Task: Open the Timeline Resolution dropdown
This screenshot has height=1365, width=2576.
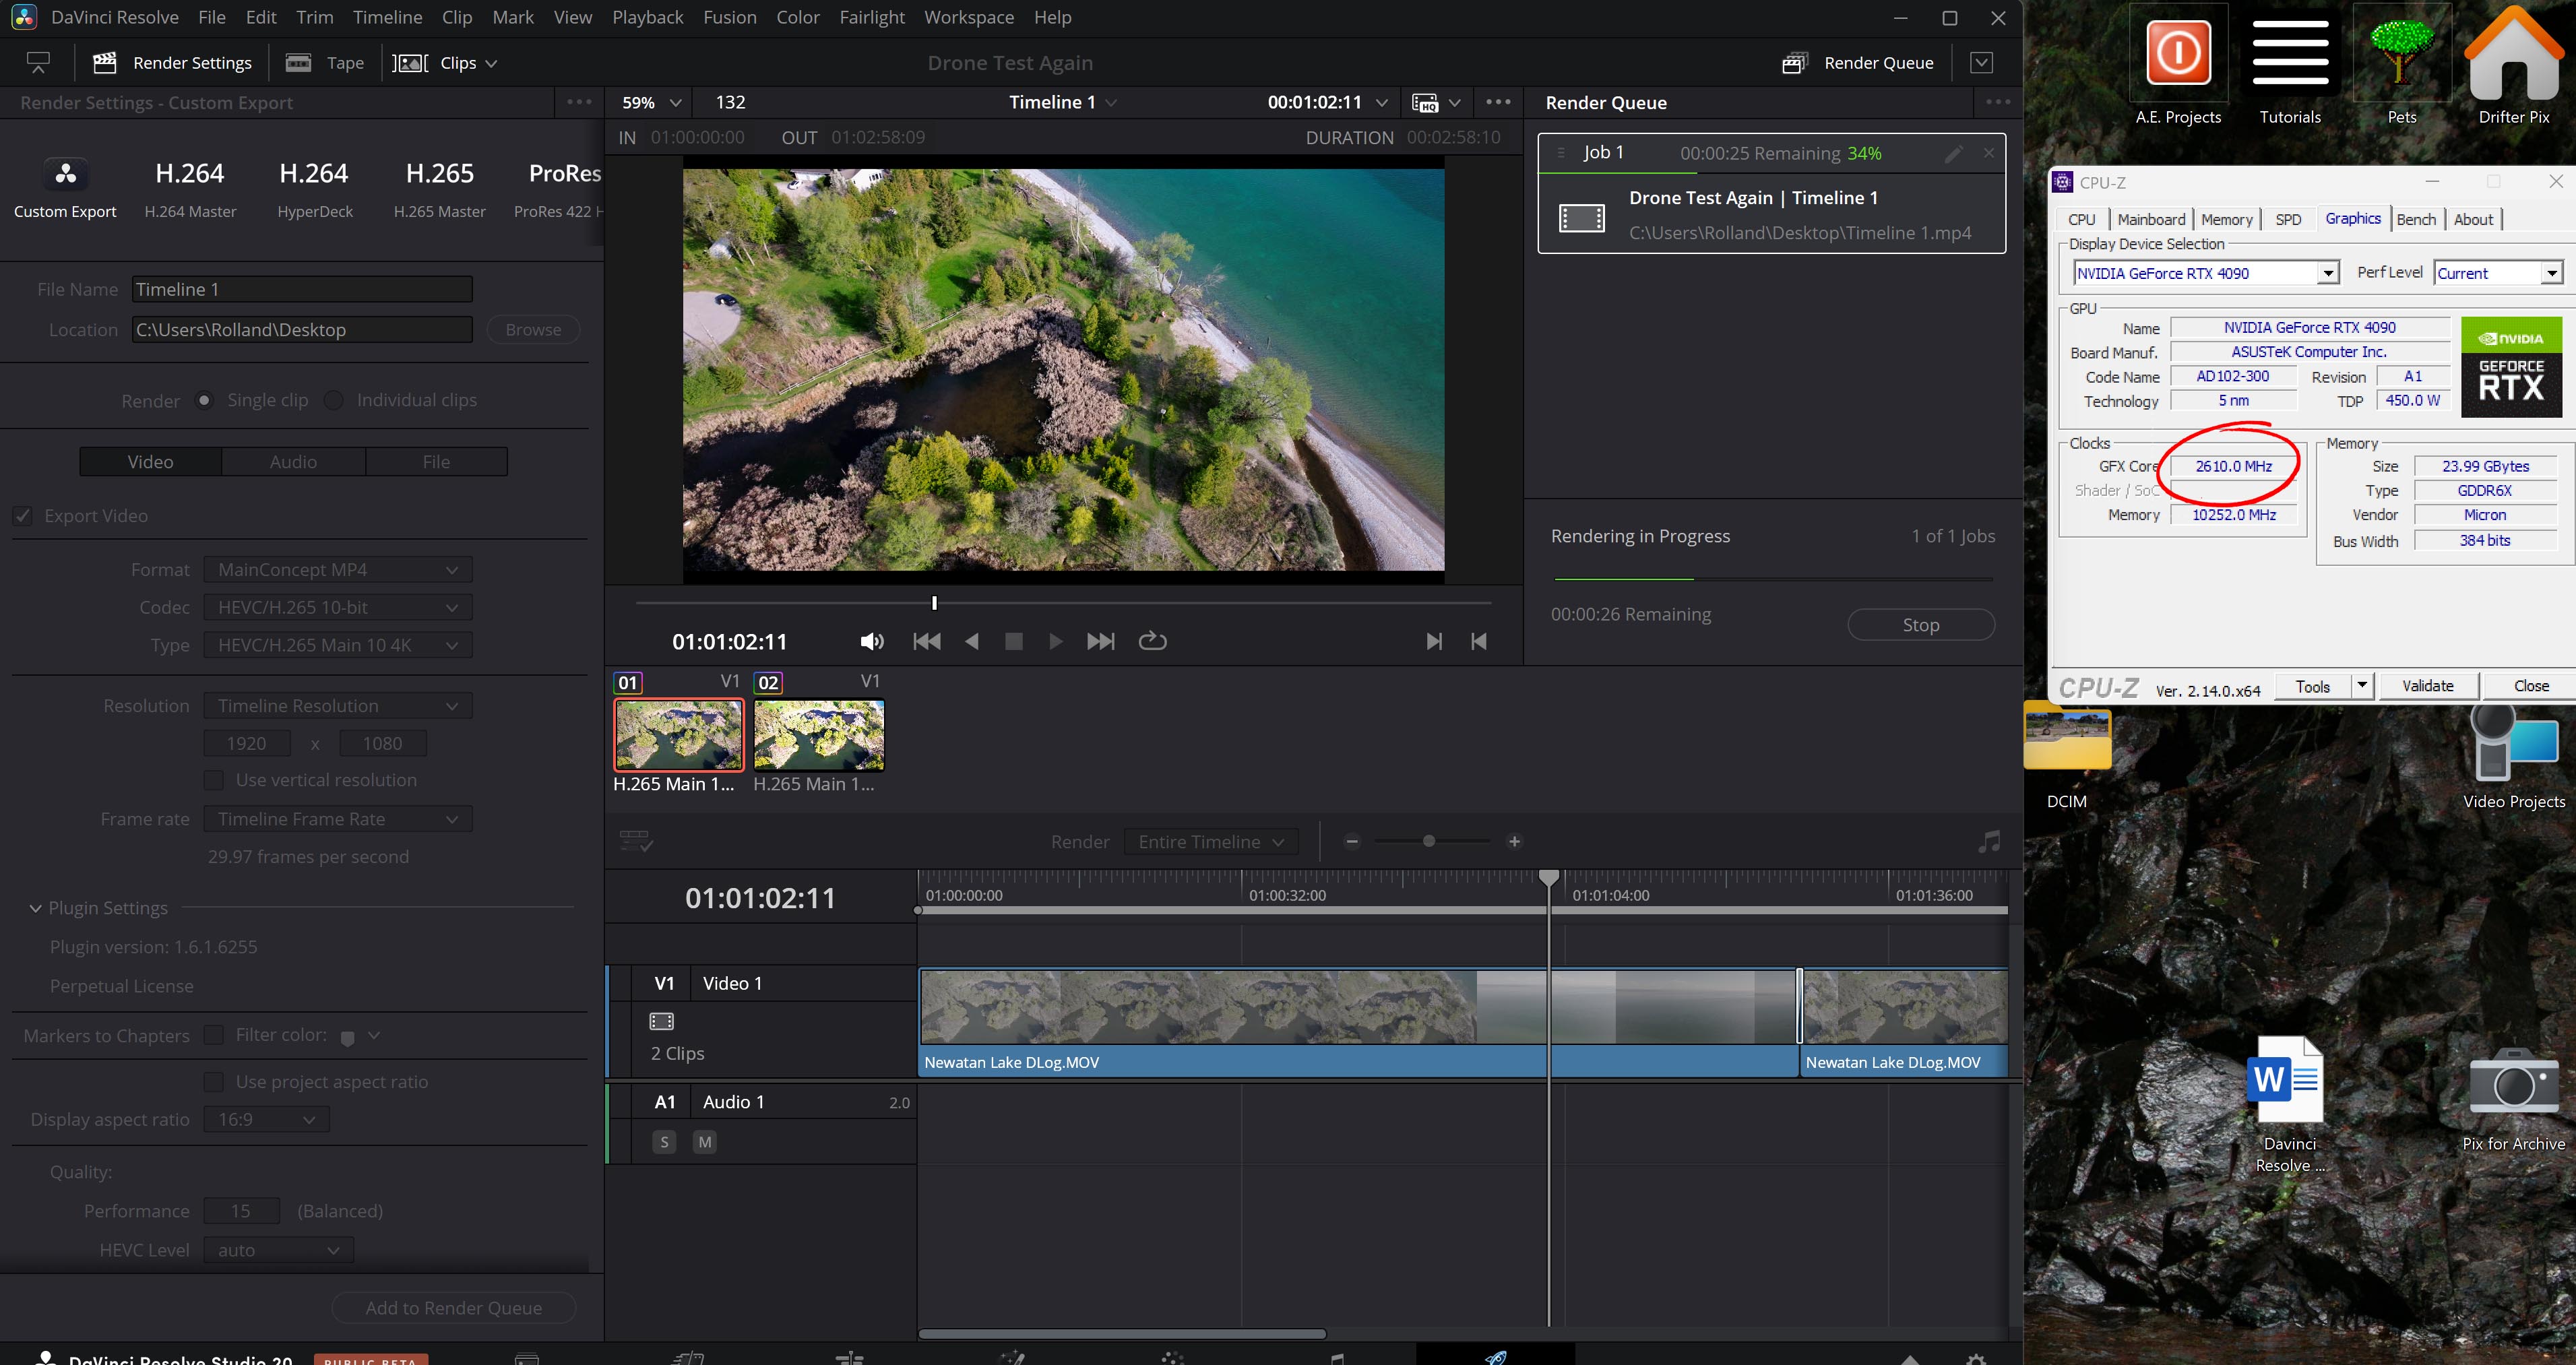Action: click(x=338, y=706)
